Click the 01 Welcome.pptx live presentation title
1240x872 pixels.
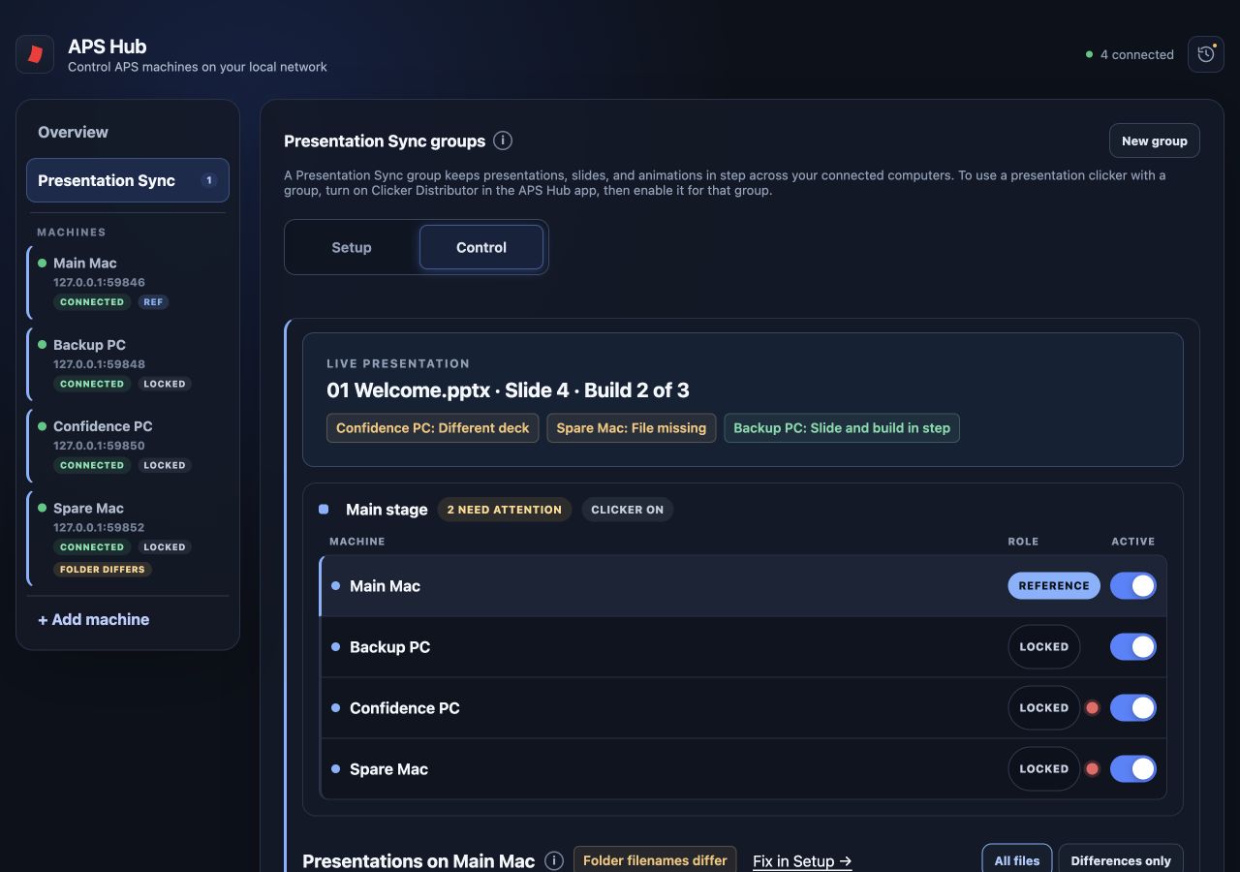[508, 390]
